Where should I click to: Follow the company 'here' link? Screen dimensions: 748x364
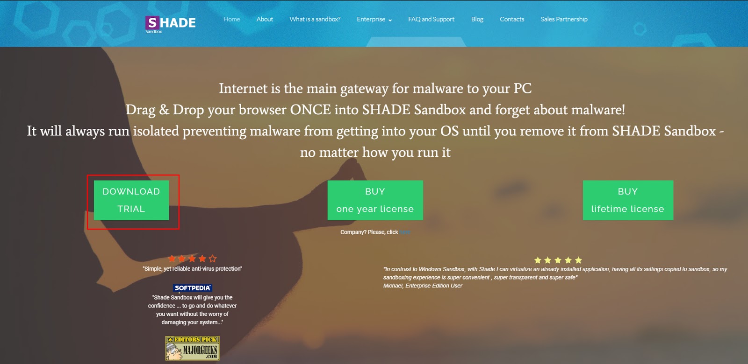pyautogui.click(x=405, y=232)
